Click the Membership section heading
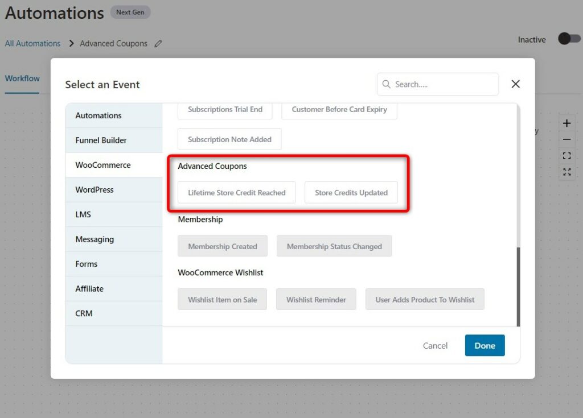Screen dimensions: 583x418 coord(200,219)
